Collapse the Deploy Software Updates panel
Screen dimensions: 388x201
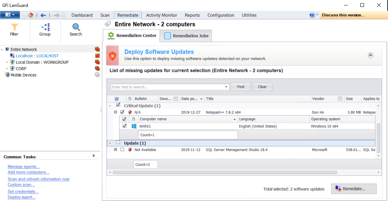(x=371, y=55)
